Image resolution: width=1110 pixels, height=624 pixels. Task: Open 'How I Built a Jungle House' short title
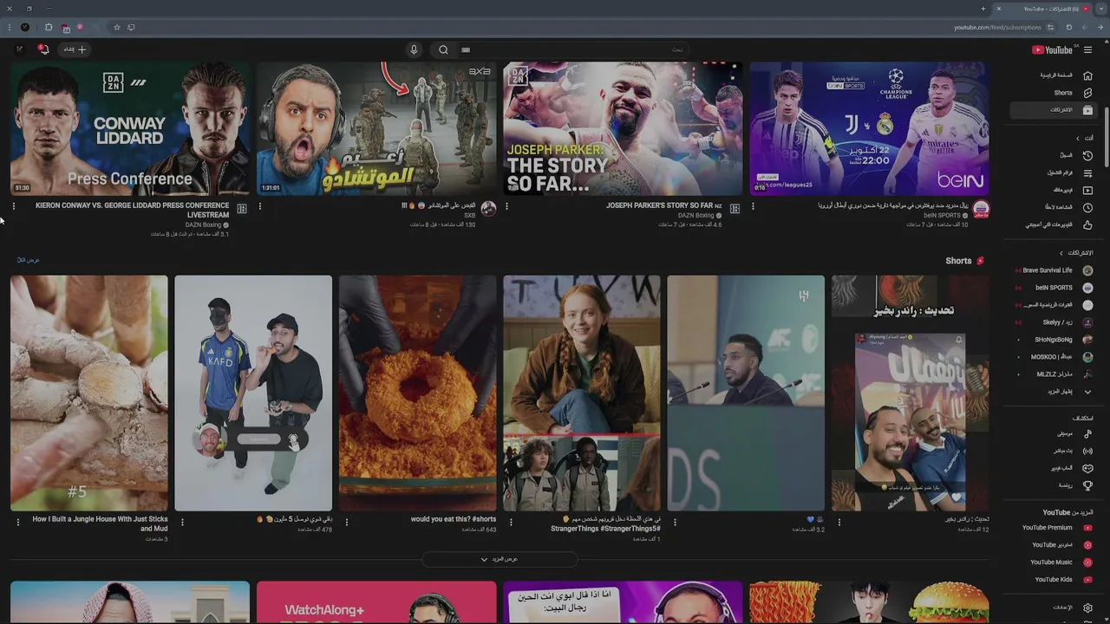[x=100, y=523]
